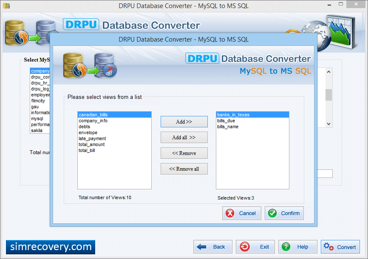Screen dimensions: 368x259
Task: Cancel the view selection dialog
Action: click(x=241, y=213)
